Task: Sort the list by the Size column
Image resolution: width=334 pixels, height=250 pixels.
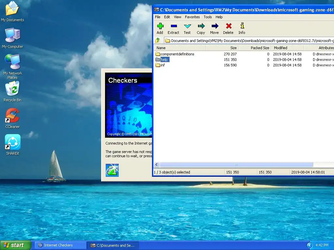Action: pyautogui.click(x=222, y=48)
